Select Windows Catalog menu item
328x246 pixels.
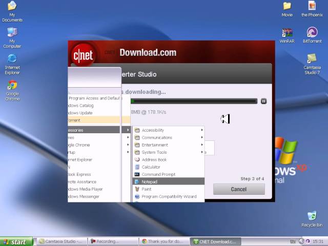point(99,106)
